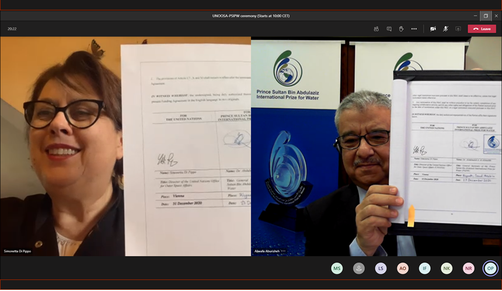Open the share content tray
The width and height of the screenshot is (502, 291).
click(458, 29)
